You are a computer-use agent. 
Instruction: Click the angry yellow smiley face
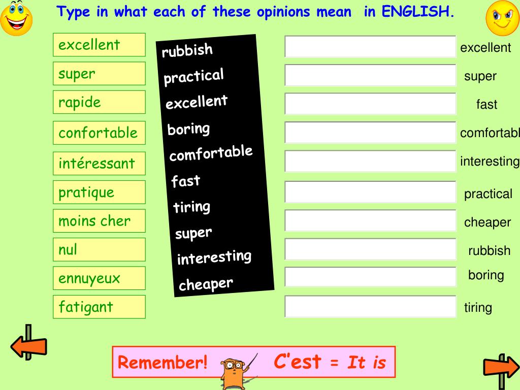(x=503, y=18)
